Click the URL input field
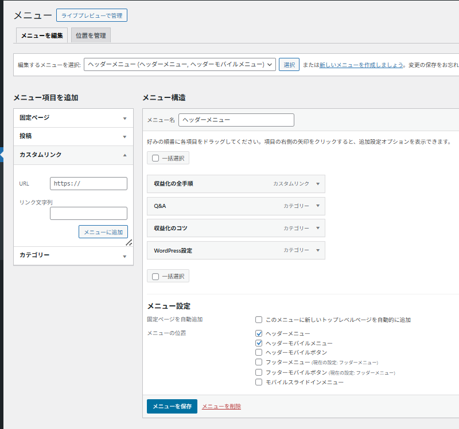459x429 pixels. click(x=88, y=183)
